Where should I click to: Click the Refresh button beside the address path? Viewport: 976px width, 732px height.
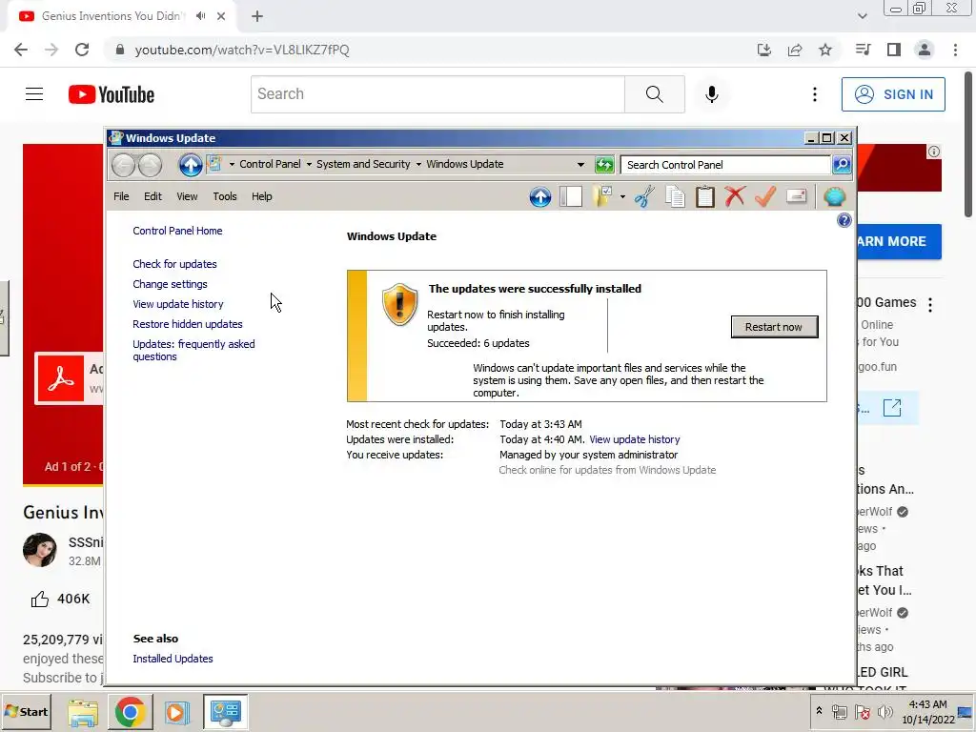(603, 164)
